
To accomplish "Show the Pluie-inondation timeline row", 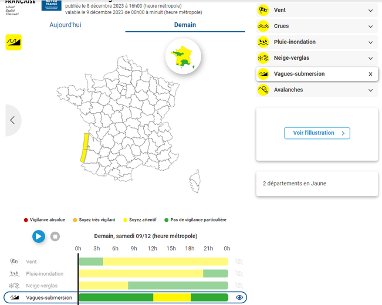I will (239, 274).
